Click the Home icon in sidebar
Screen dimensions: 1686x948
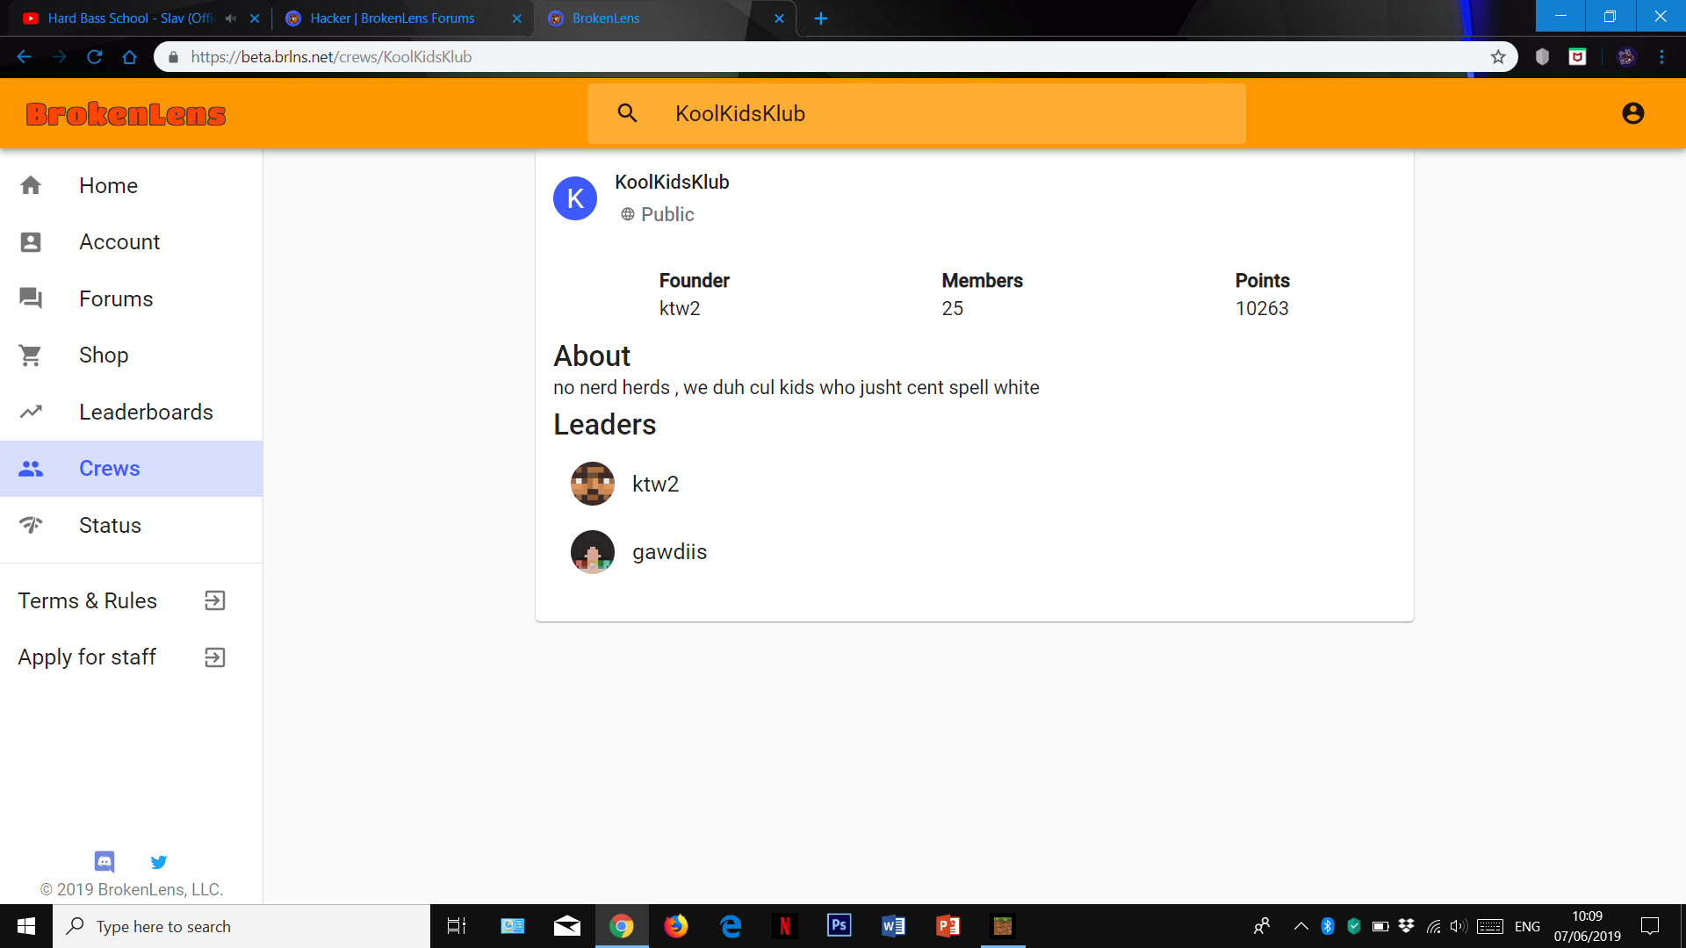[31, 185]
